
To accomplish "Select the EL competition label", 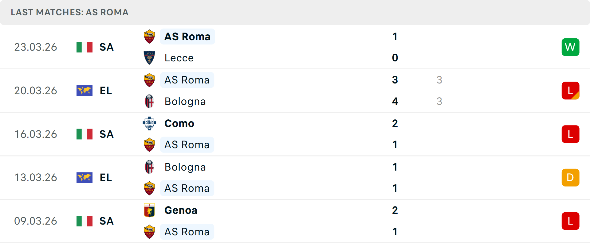I will click(106, 91).
